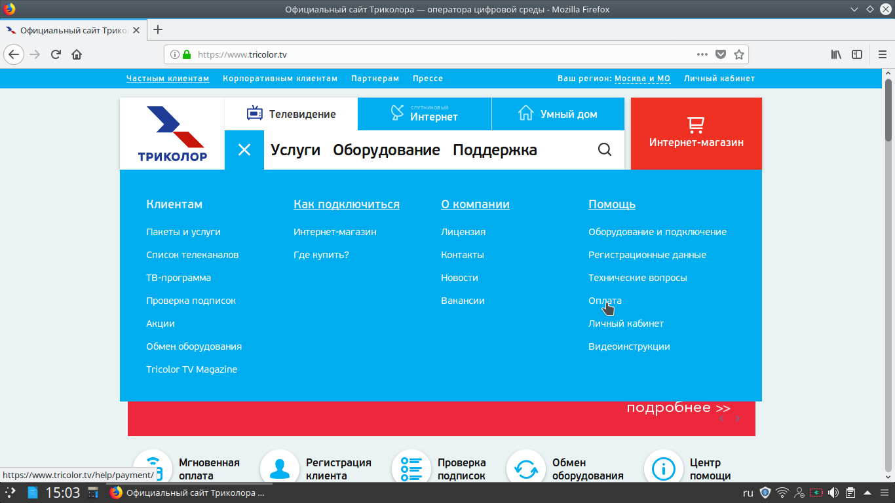Open volume control in system tray
The image size is (895, 503).
click(833, 493)
